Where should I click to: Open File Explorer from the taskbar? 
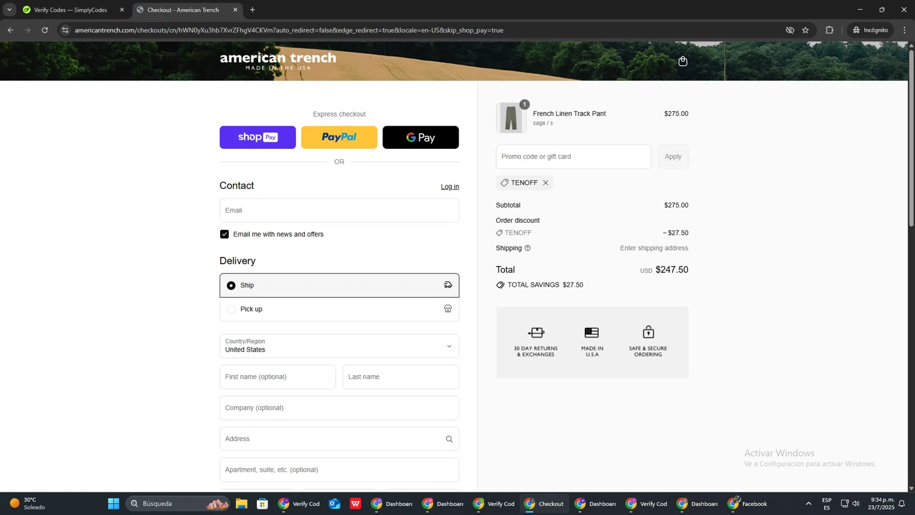pyautogui.click(x=242, y=504)
